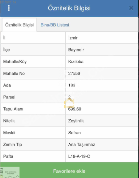
Task: Click the Tapu Alanı value 699,60
Action: click(75, 109)
